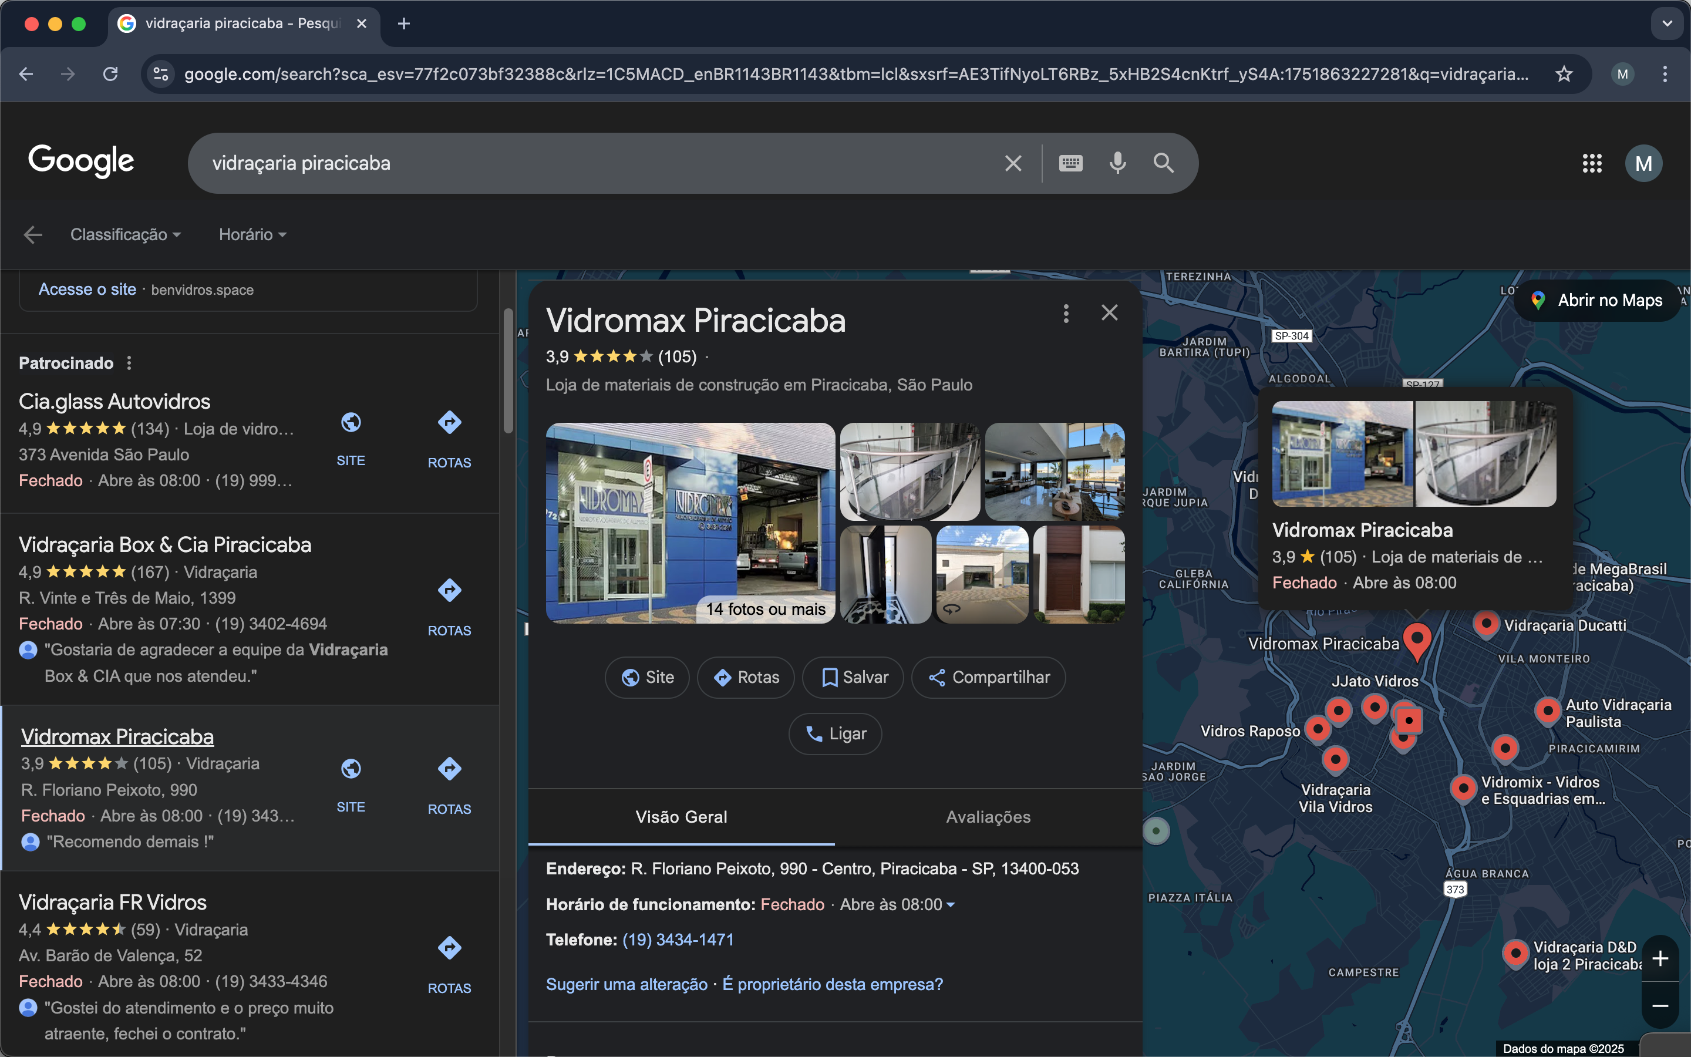Switch to the Avaliações tab
This screenshot has width=1691, height=1057.
click(x=988, y=817)
